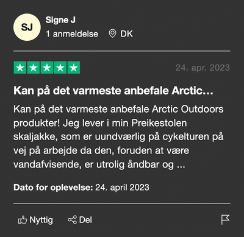Click the second green rating star
Viewport: 244px width, 237px height.
point(34,68)
